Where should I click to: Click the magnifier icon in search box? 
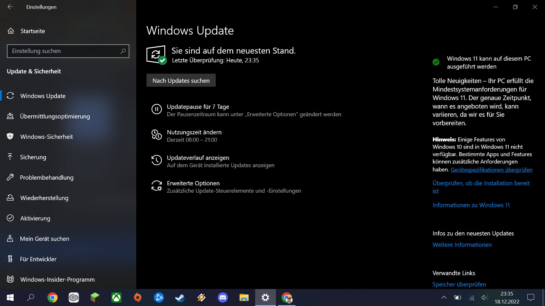click(x=123, y=51)
